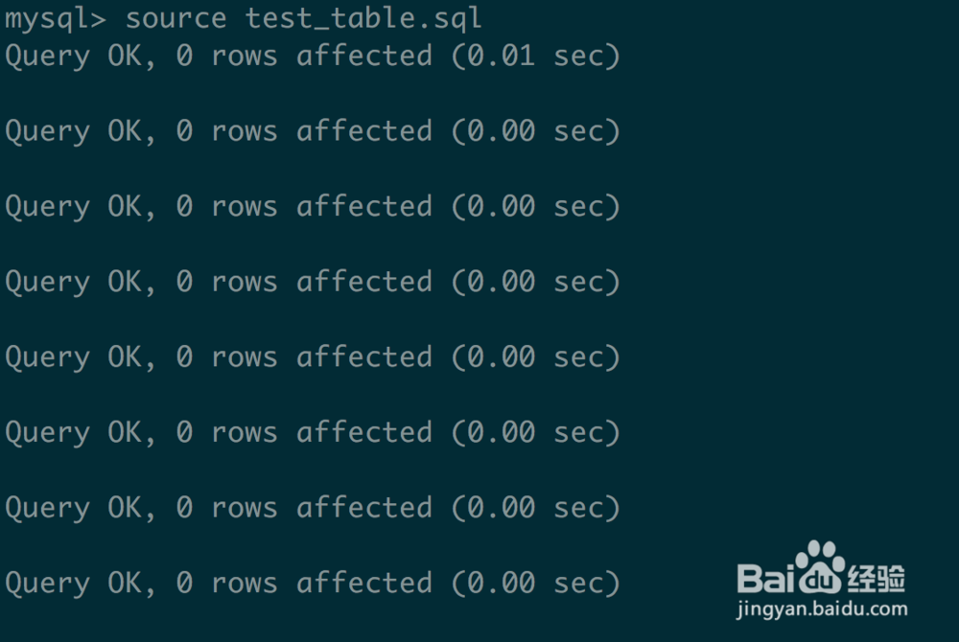Viewport: 959px width, 642px height.
Task: Click rows in the sixth result line
Action: pos(244,433)
